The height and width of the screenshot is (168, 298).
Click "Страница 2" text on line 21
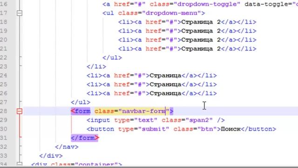coord(201,49)
